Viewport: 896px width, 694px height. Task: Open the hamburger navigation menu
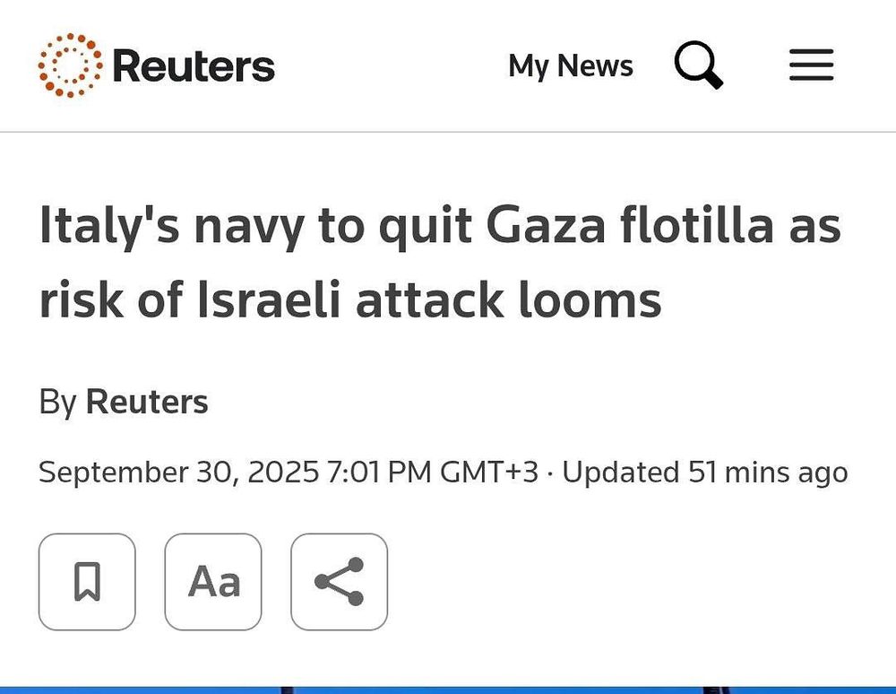(811, 65)
